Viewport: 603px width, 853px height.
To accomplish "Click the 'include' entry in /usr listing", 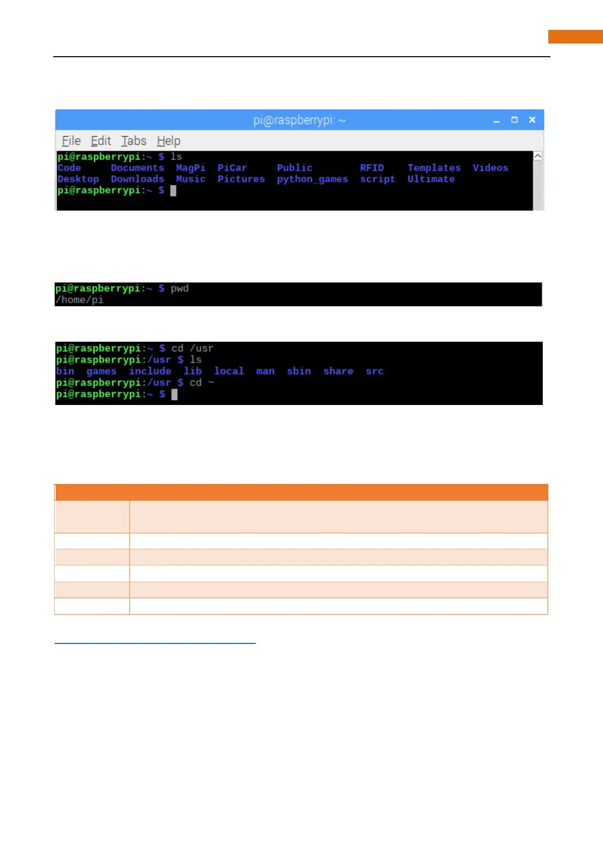I will point(150,371).
